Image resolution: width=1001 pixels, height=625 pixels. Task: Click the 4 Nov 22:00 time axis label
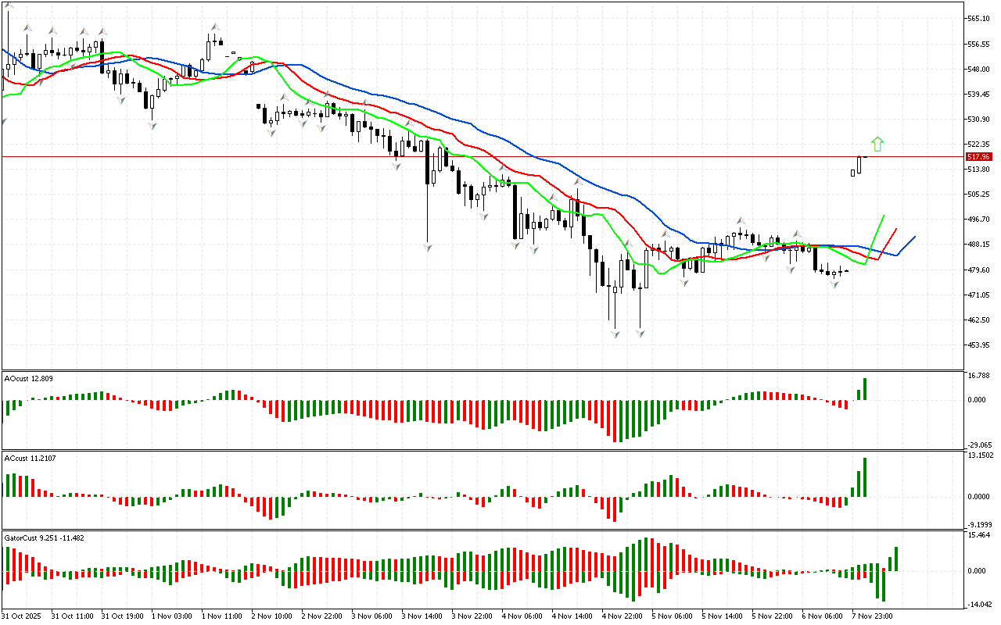click(622, 616)
